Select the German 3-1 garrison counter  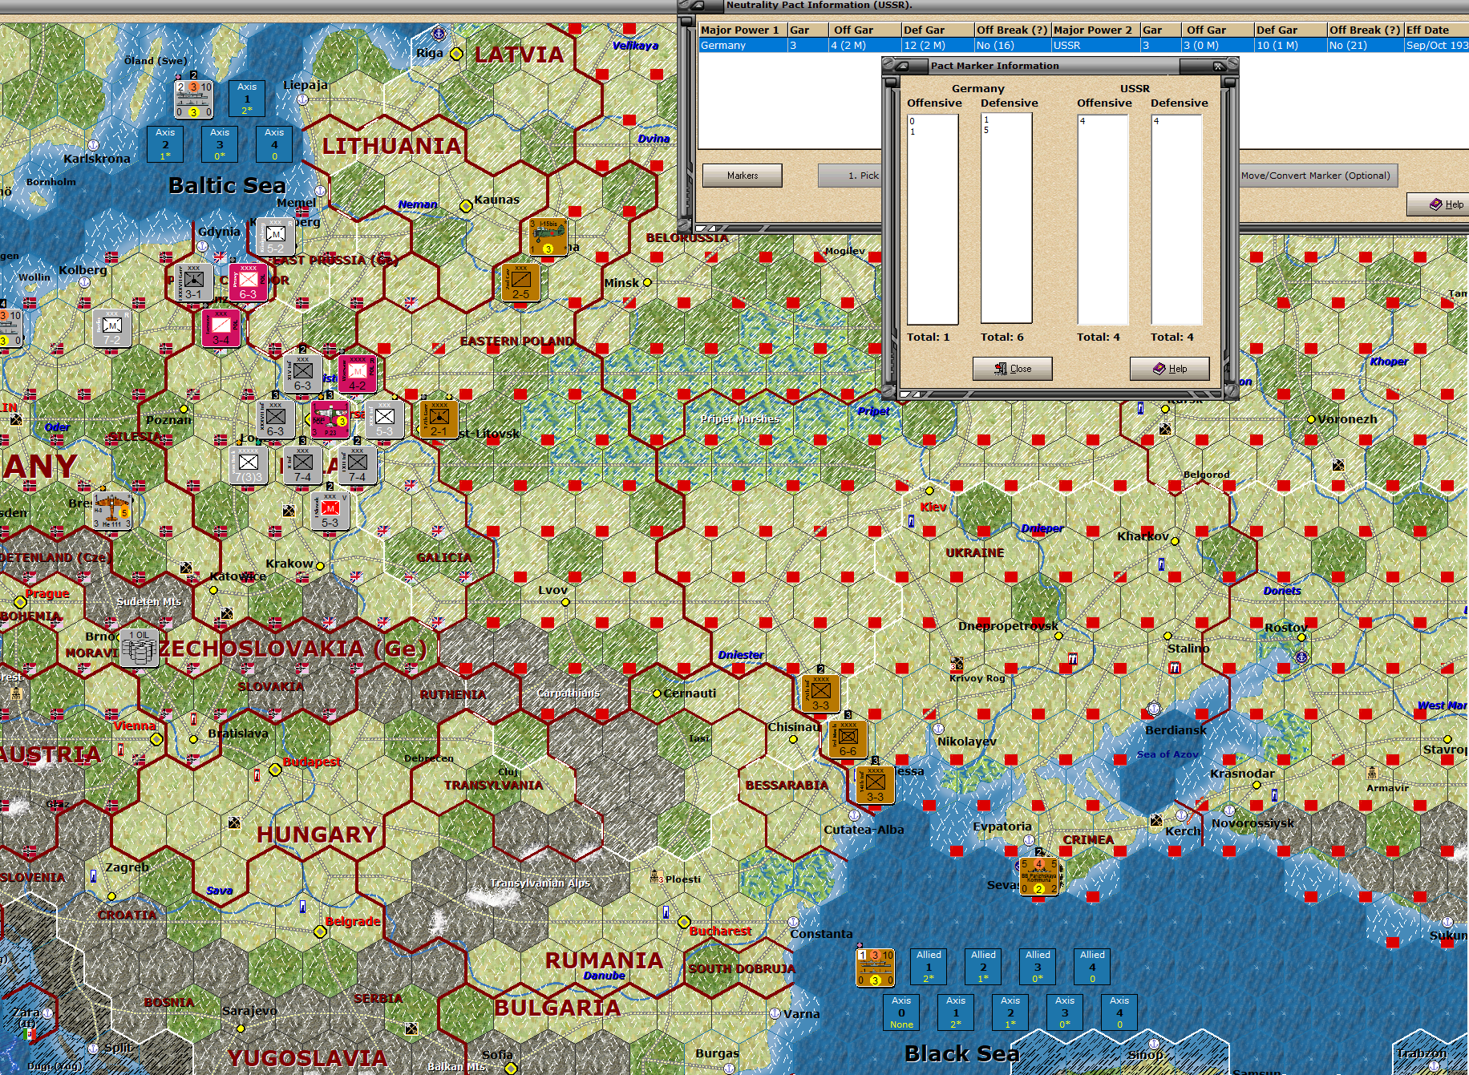[x=193, y=282]
